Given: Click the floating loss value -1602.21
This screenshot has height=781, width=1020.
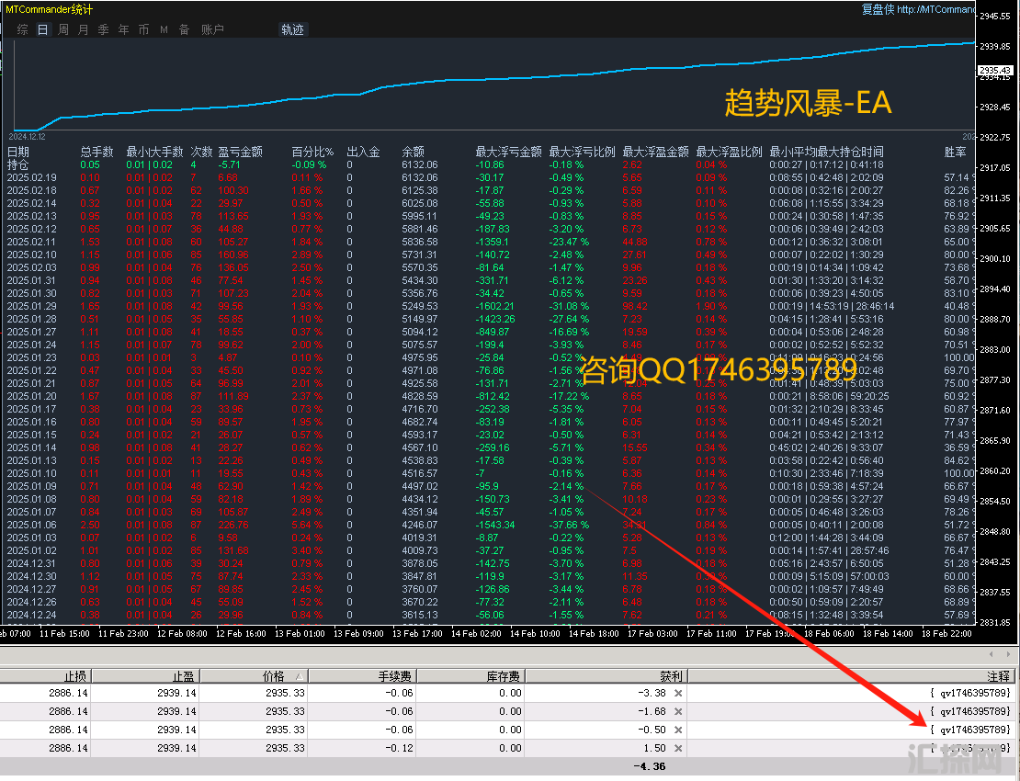Looking at the screenshot, I should click(494, 306).
